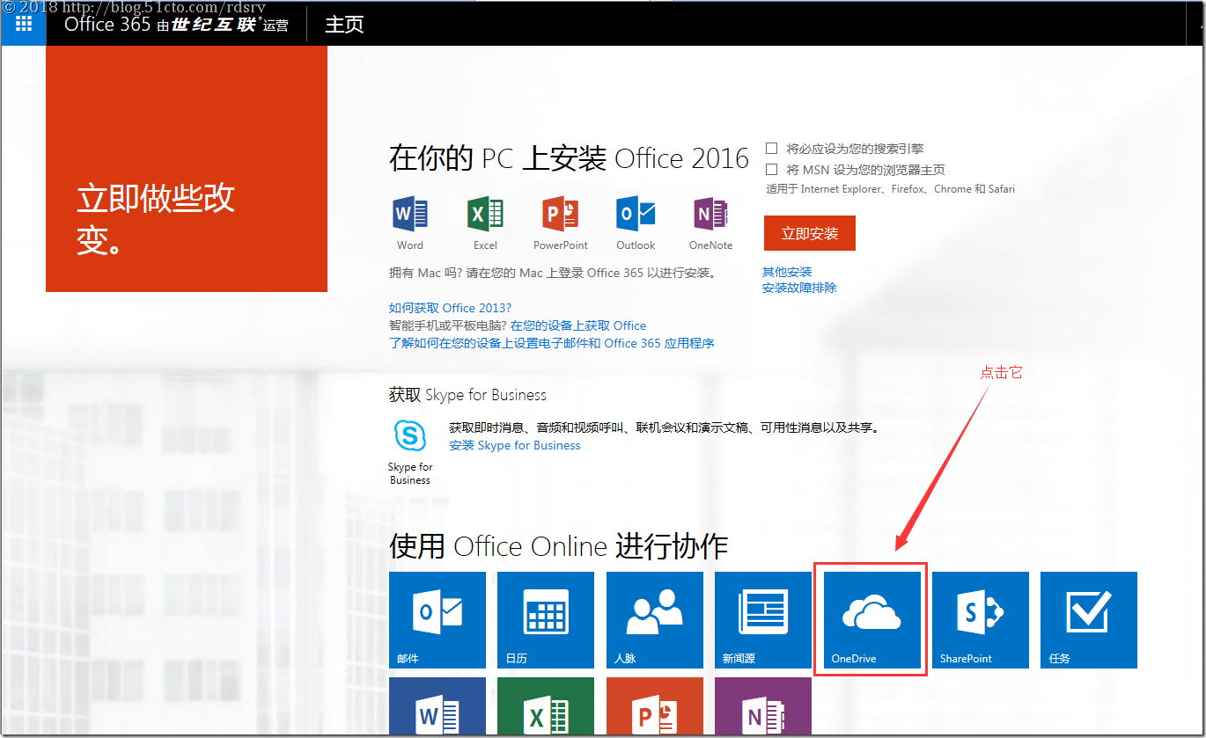Click the red 立即做些改变 banner
This screenshot has height=738, width=1206.
click(x=187, y=169)
